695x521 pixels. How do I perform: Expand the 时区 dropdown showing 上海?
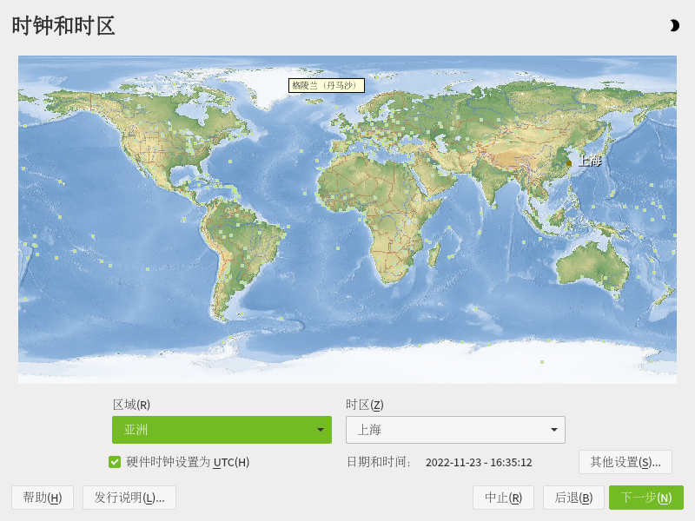tap(455, 430)
